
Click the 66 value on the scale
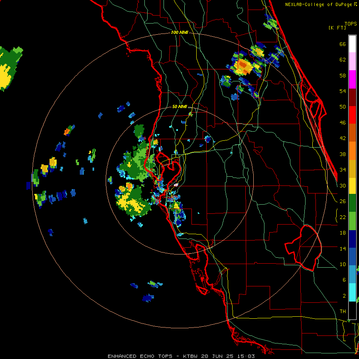coord(343,44)
